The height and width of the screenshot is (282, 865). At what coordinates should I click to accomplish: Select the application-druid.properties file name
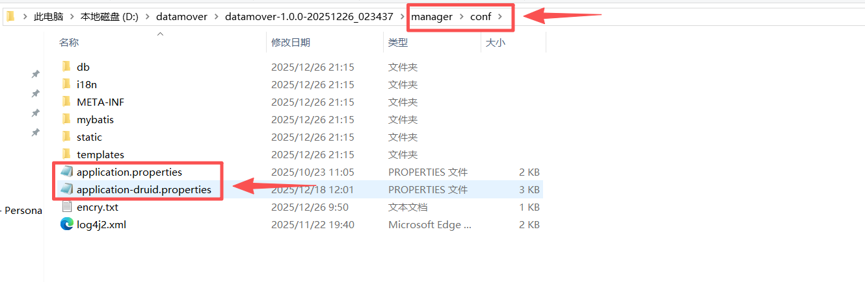tap(144, 189)
